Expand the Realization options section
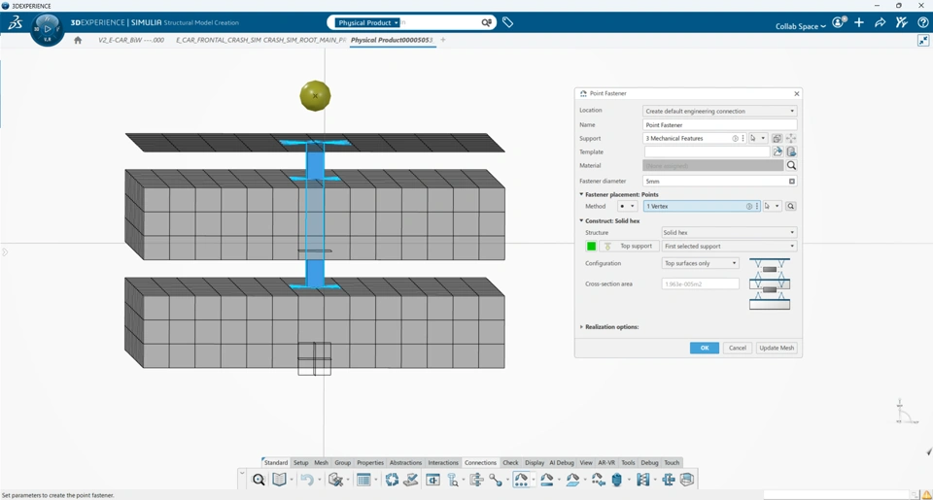Viewport: 933px width, 500px height. [x=581, y=327]
